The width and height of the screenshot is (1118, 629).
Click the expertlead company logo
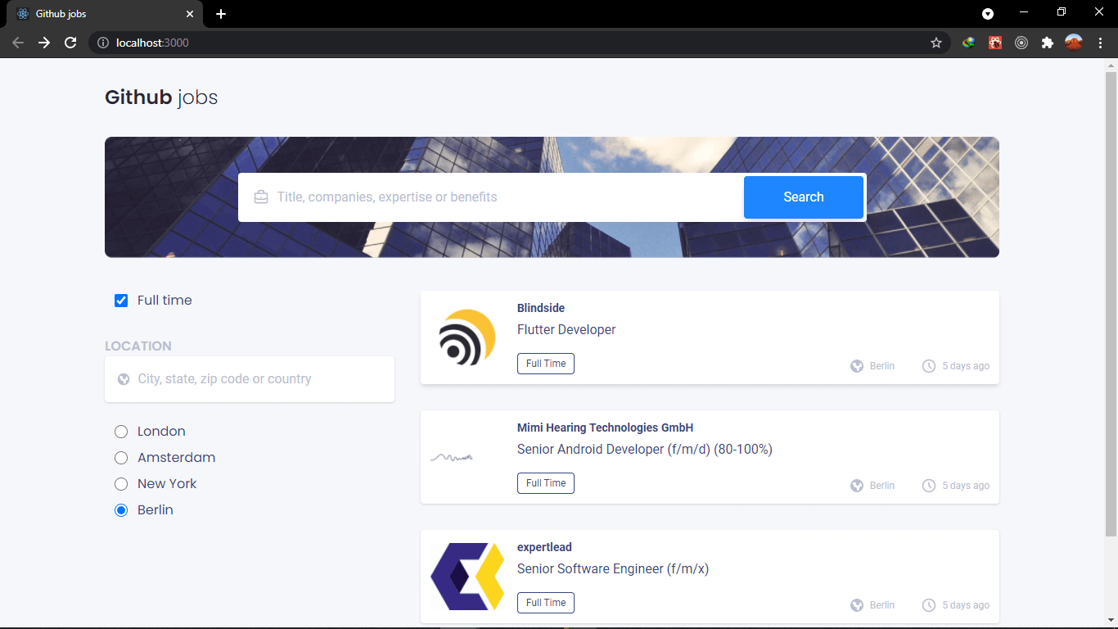[x=467, y=577]
